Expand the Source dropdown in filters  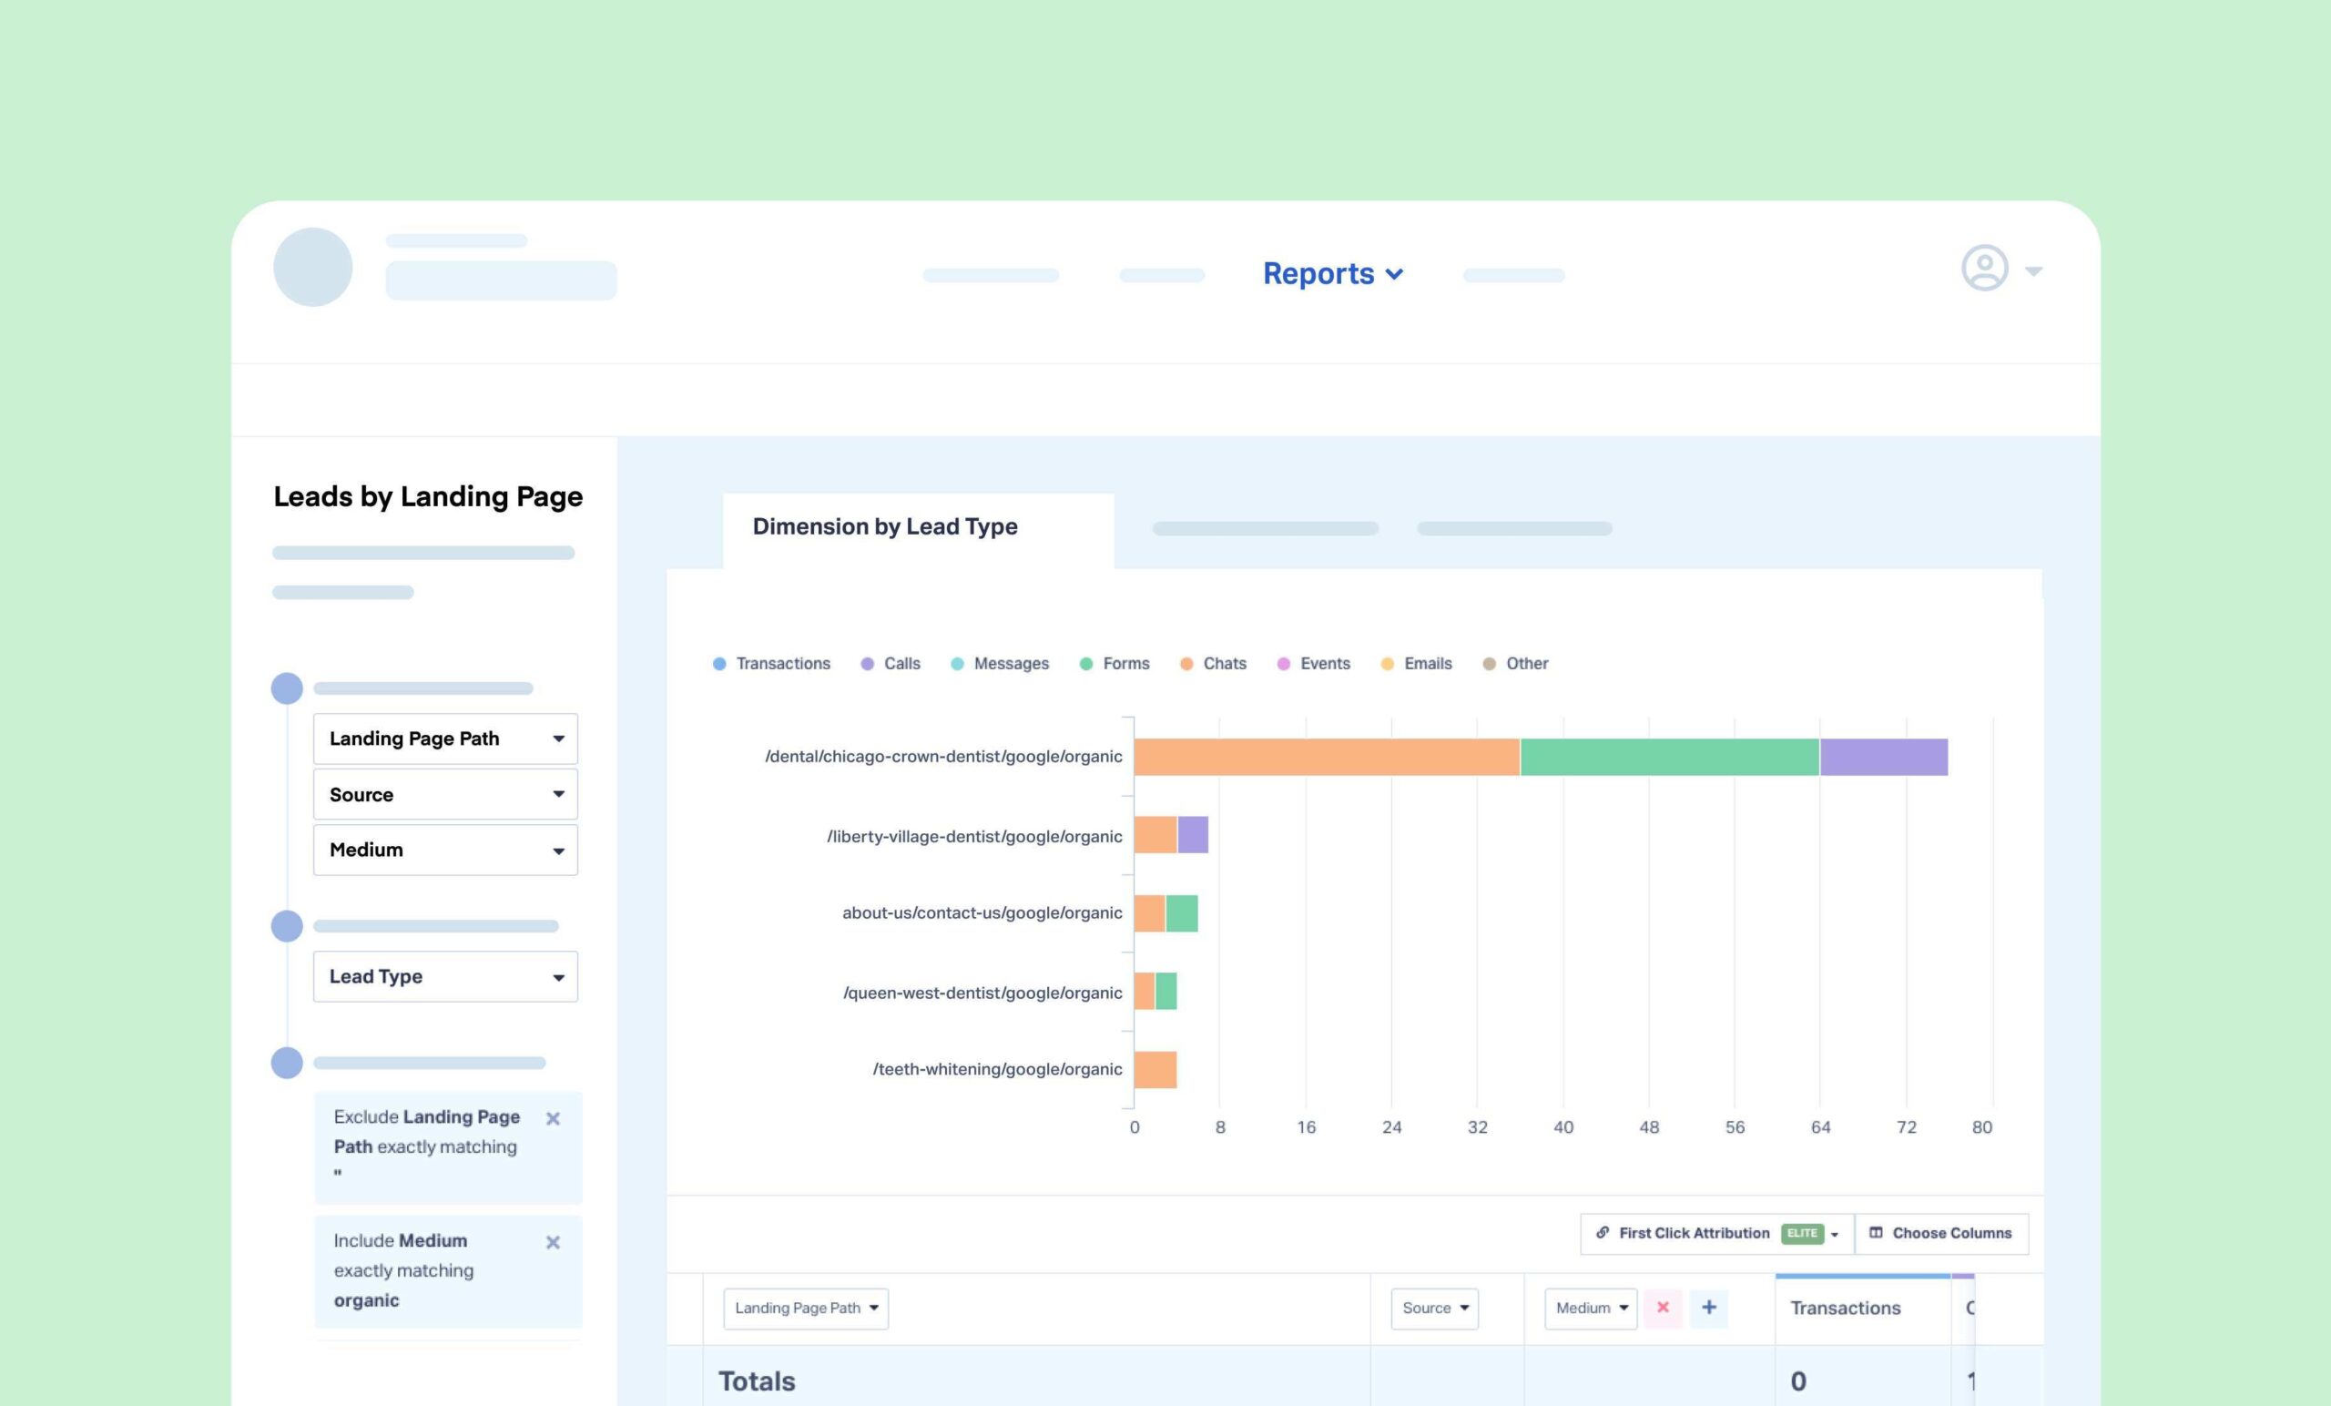point(443,795)
